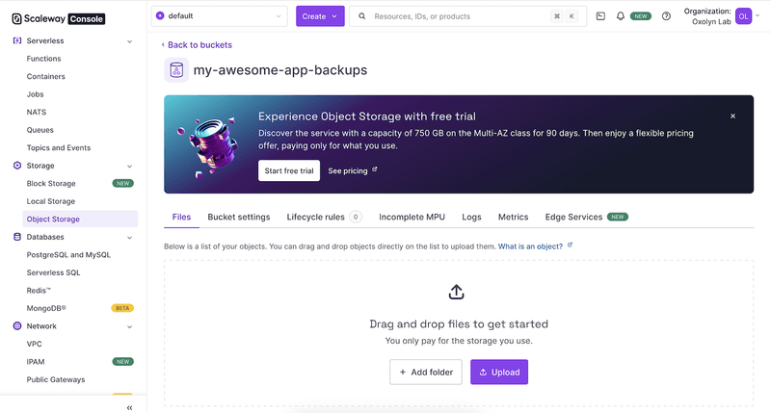The image size is (771, 413).
Task: Open Redis in the sidebar
Action: tap(39, 290)
